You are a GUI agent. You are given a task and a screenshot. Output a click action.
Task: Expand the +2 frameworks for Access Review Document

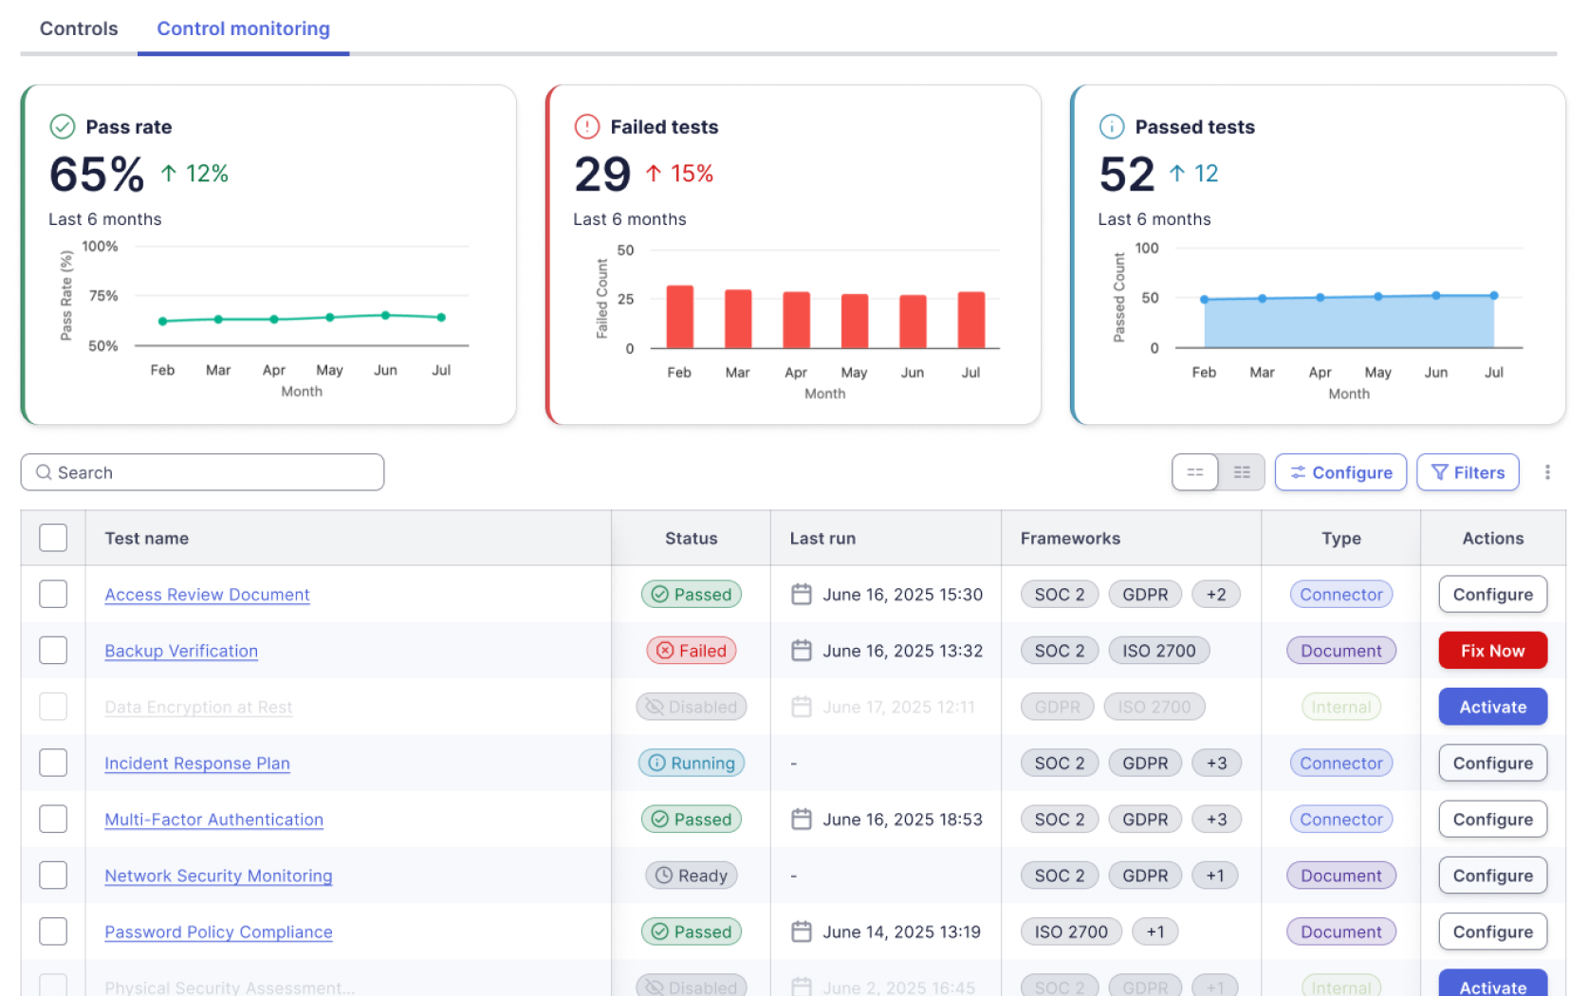1215,595
